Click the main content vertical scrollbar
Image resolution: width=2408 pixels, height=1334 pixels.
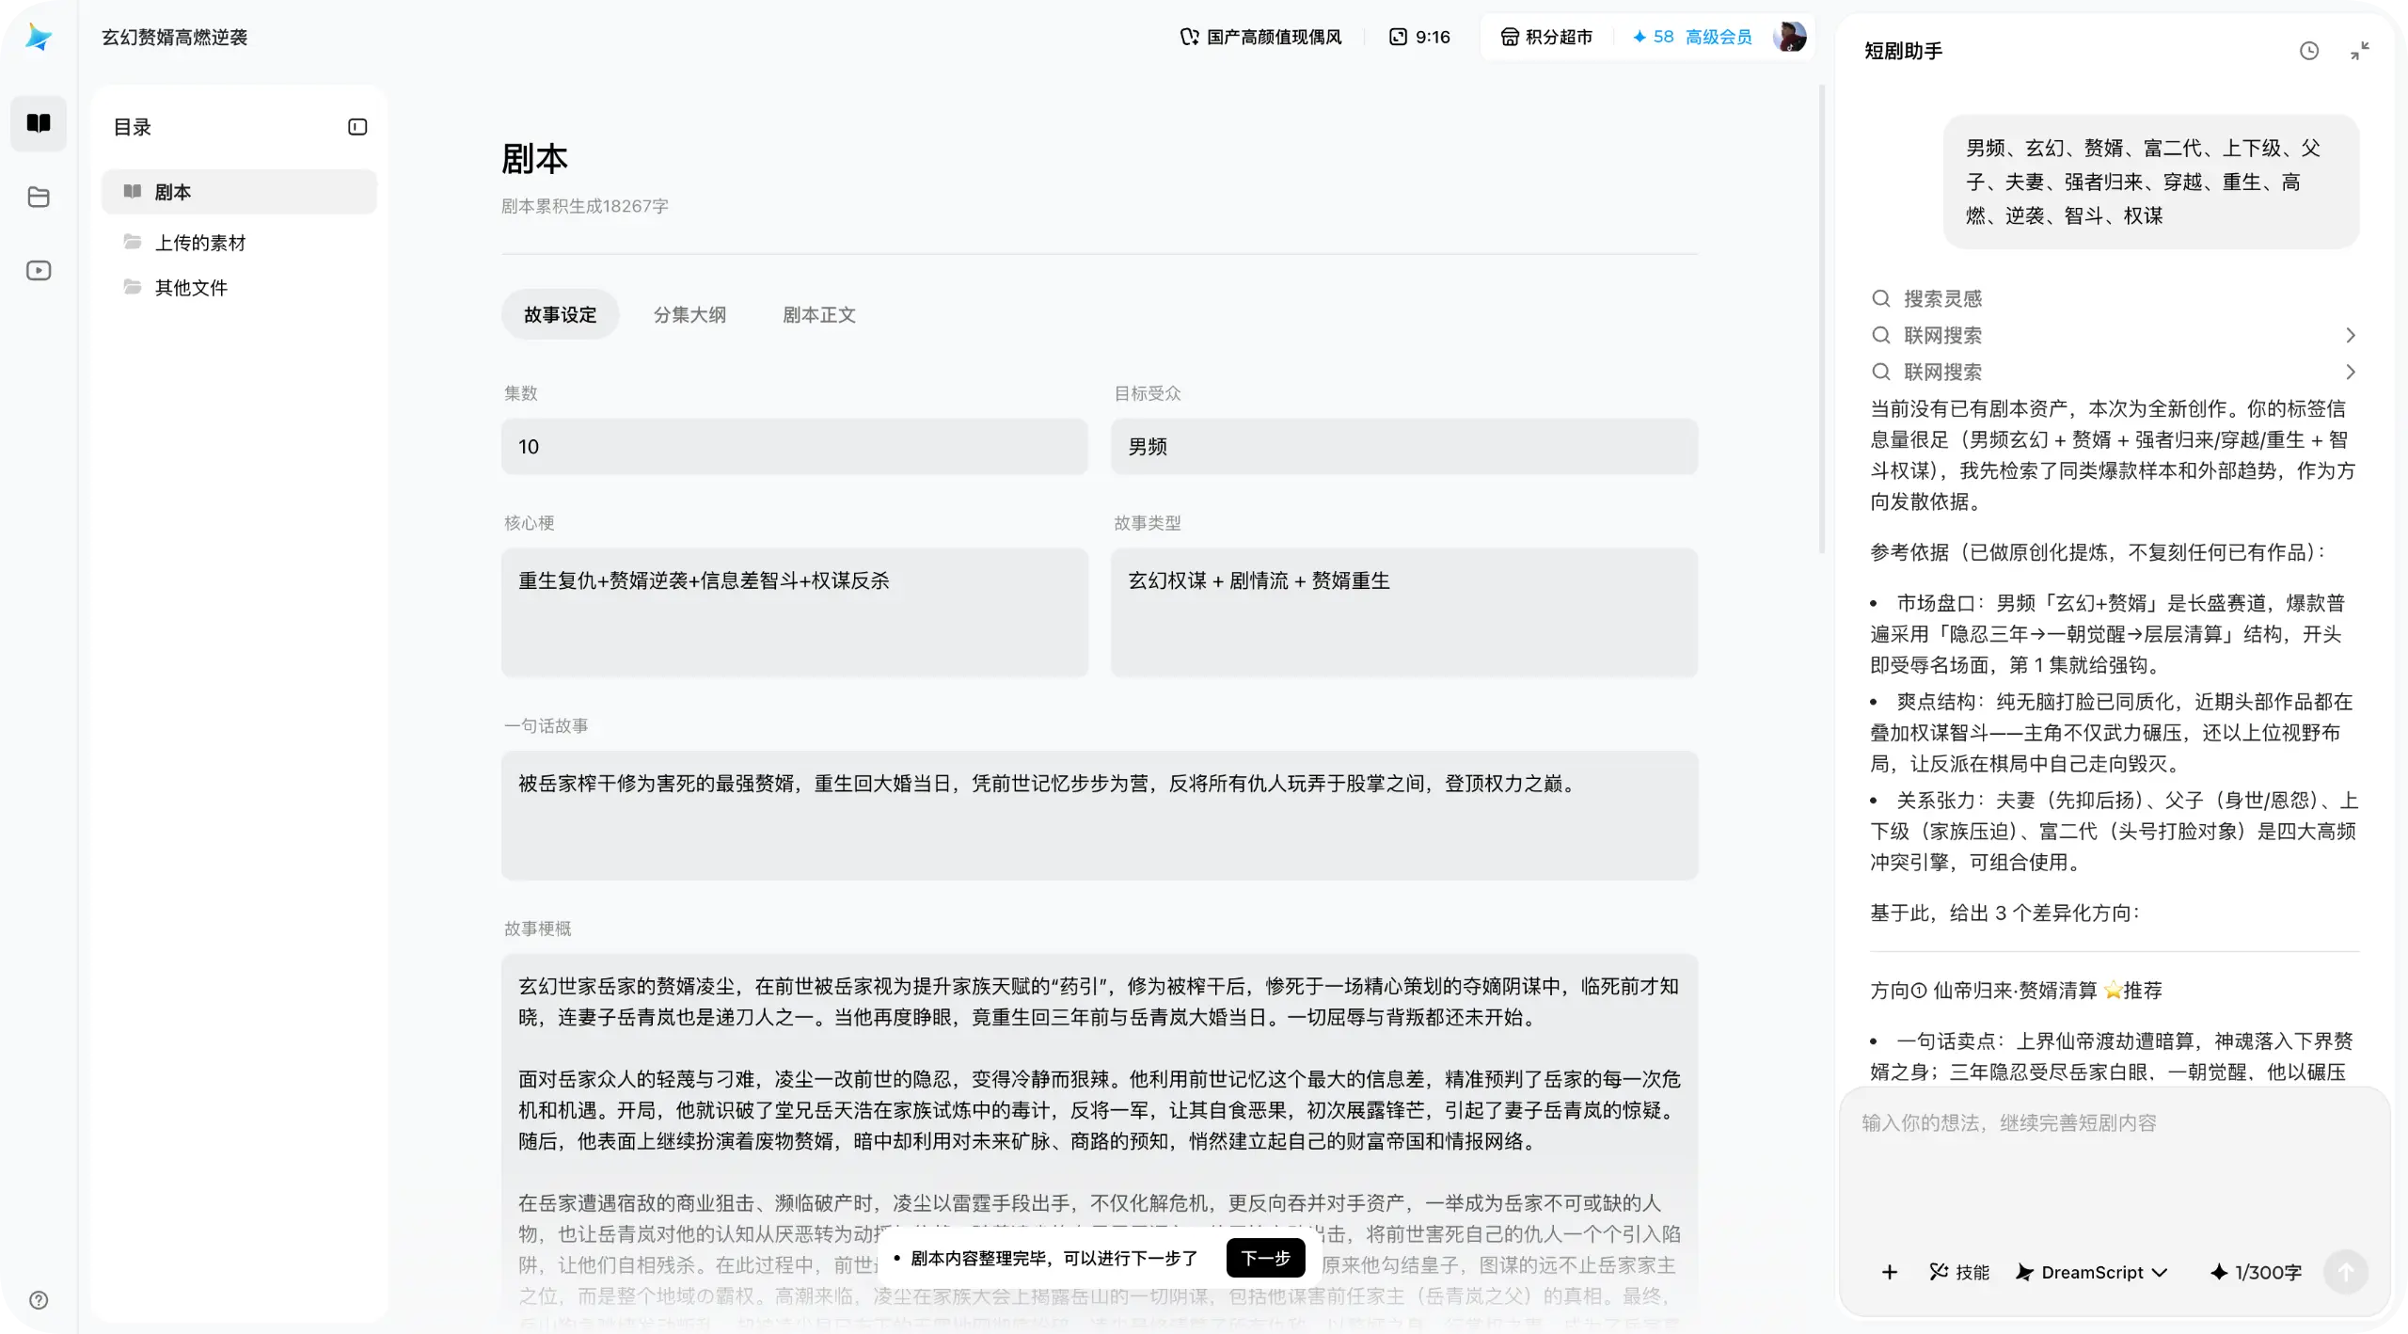[x=1821, y=320]
